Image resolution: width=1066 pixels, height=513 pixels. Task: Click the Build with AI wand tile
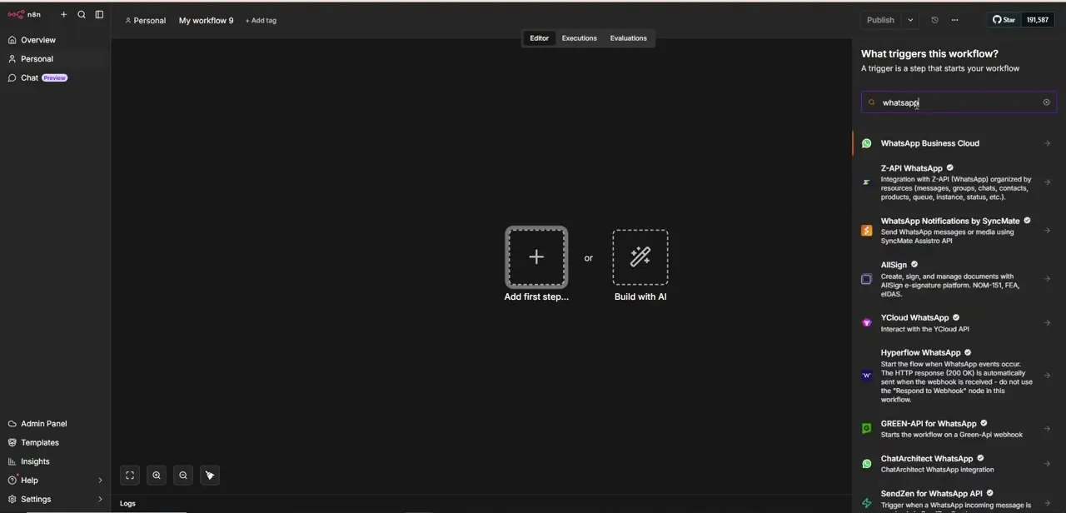point(640,257)
